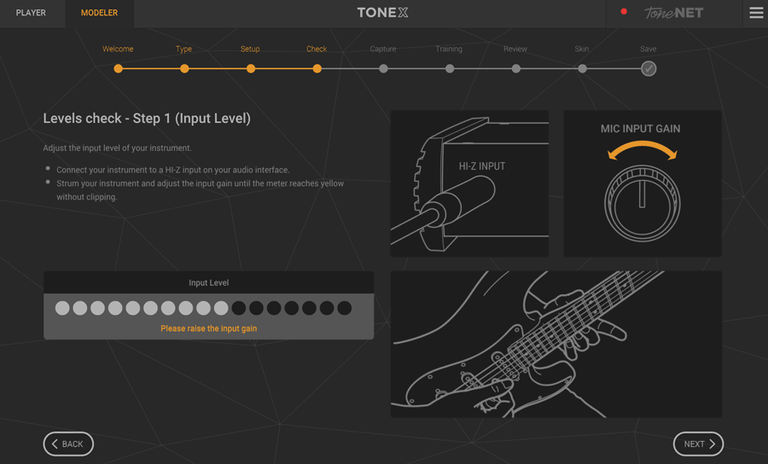Click the Check step label

click(317, 49)
